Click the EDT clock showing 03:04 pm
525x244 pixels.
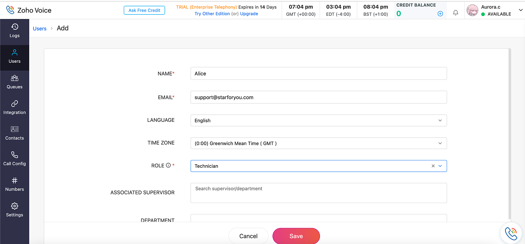point(338,10)
